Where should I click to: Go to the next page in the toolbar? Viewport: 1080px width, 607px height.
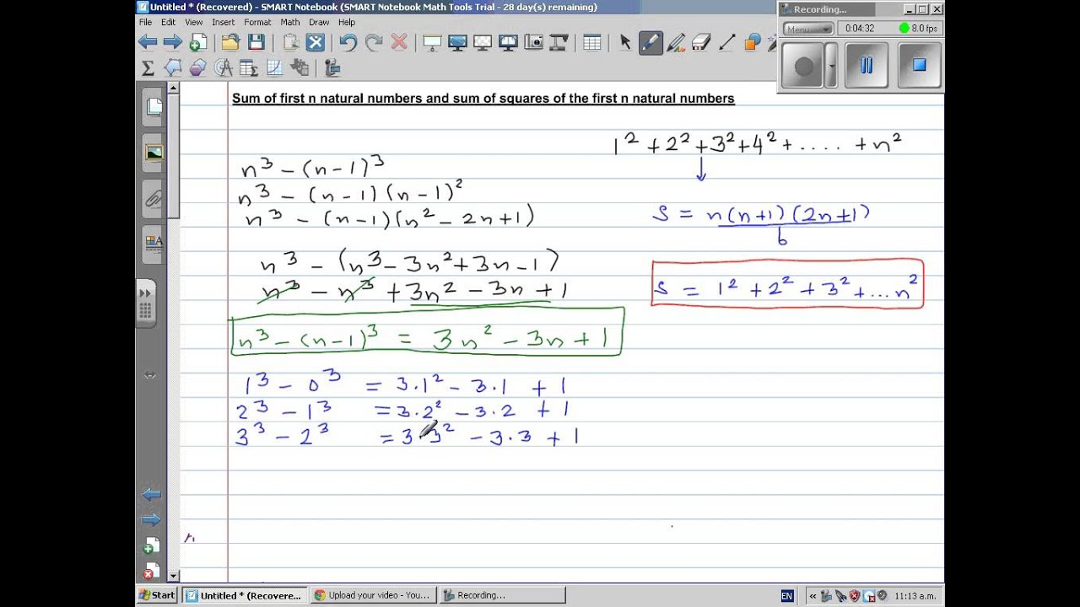coord(173,42)
